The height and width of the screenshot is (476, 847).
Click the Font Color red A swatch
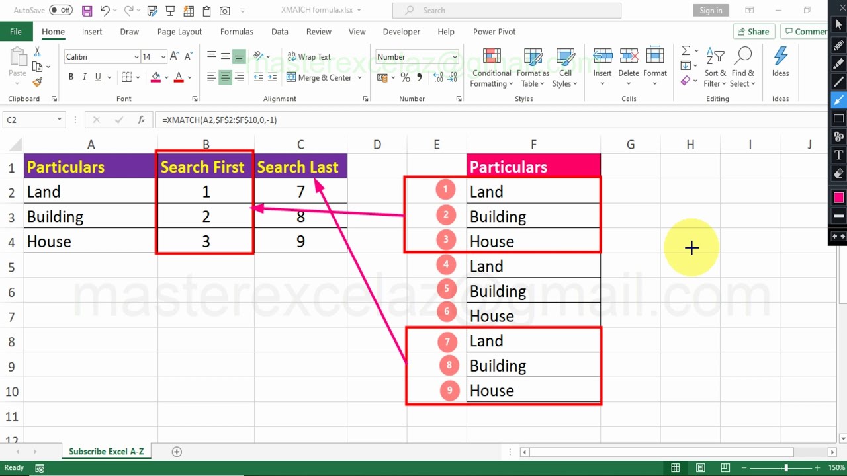[x=179, y=77]
